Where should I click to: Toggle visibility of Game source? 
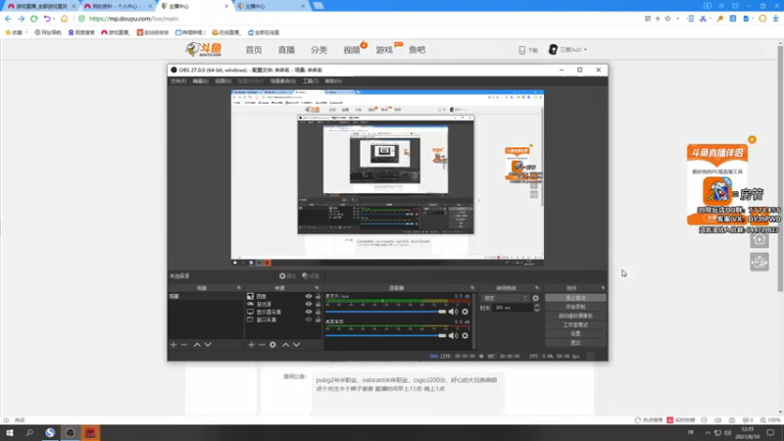point(309,304)
